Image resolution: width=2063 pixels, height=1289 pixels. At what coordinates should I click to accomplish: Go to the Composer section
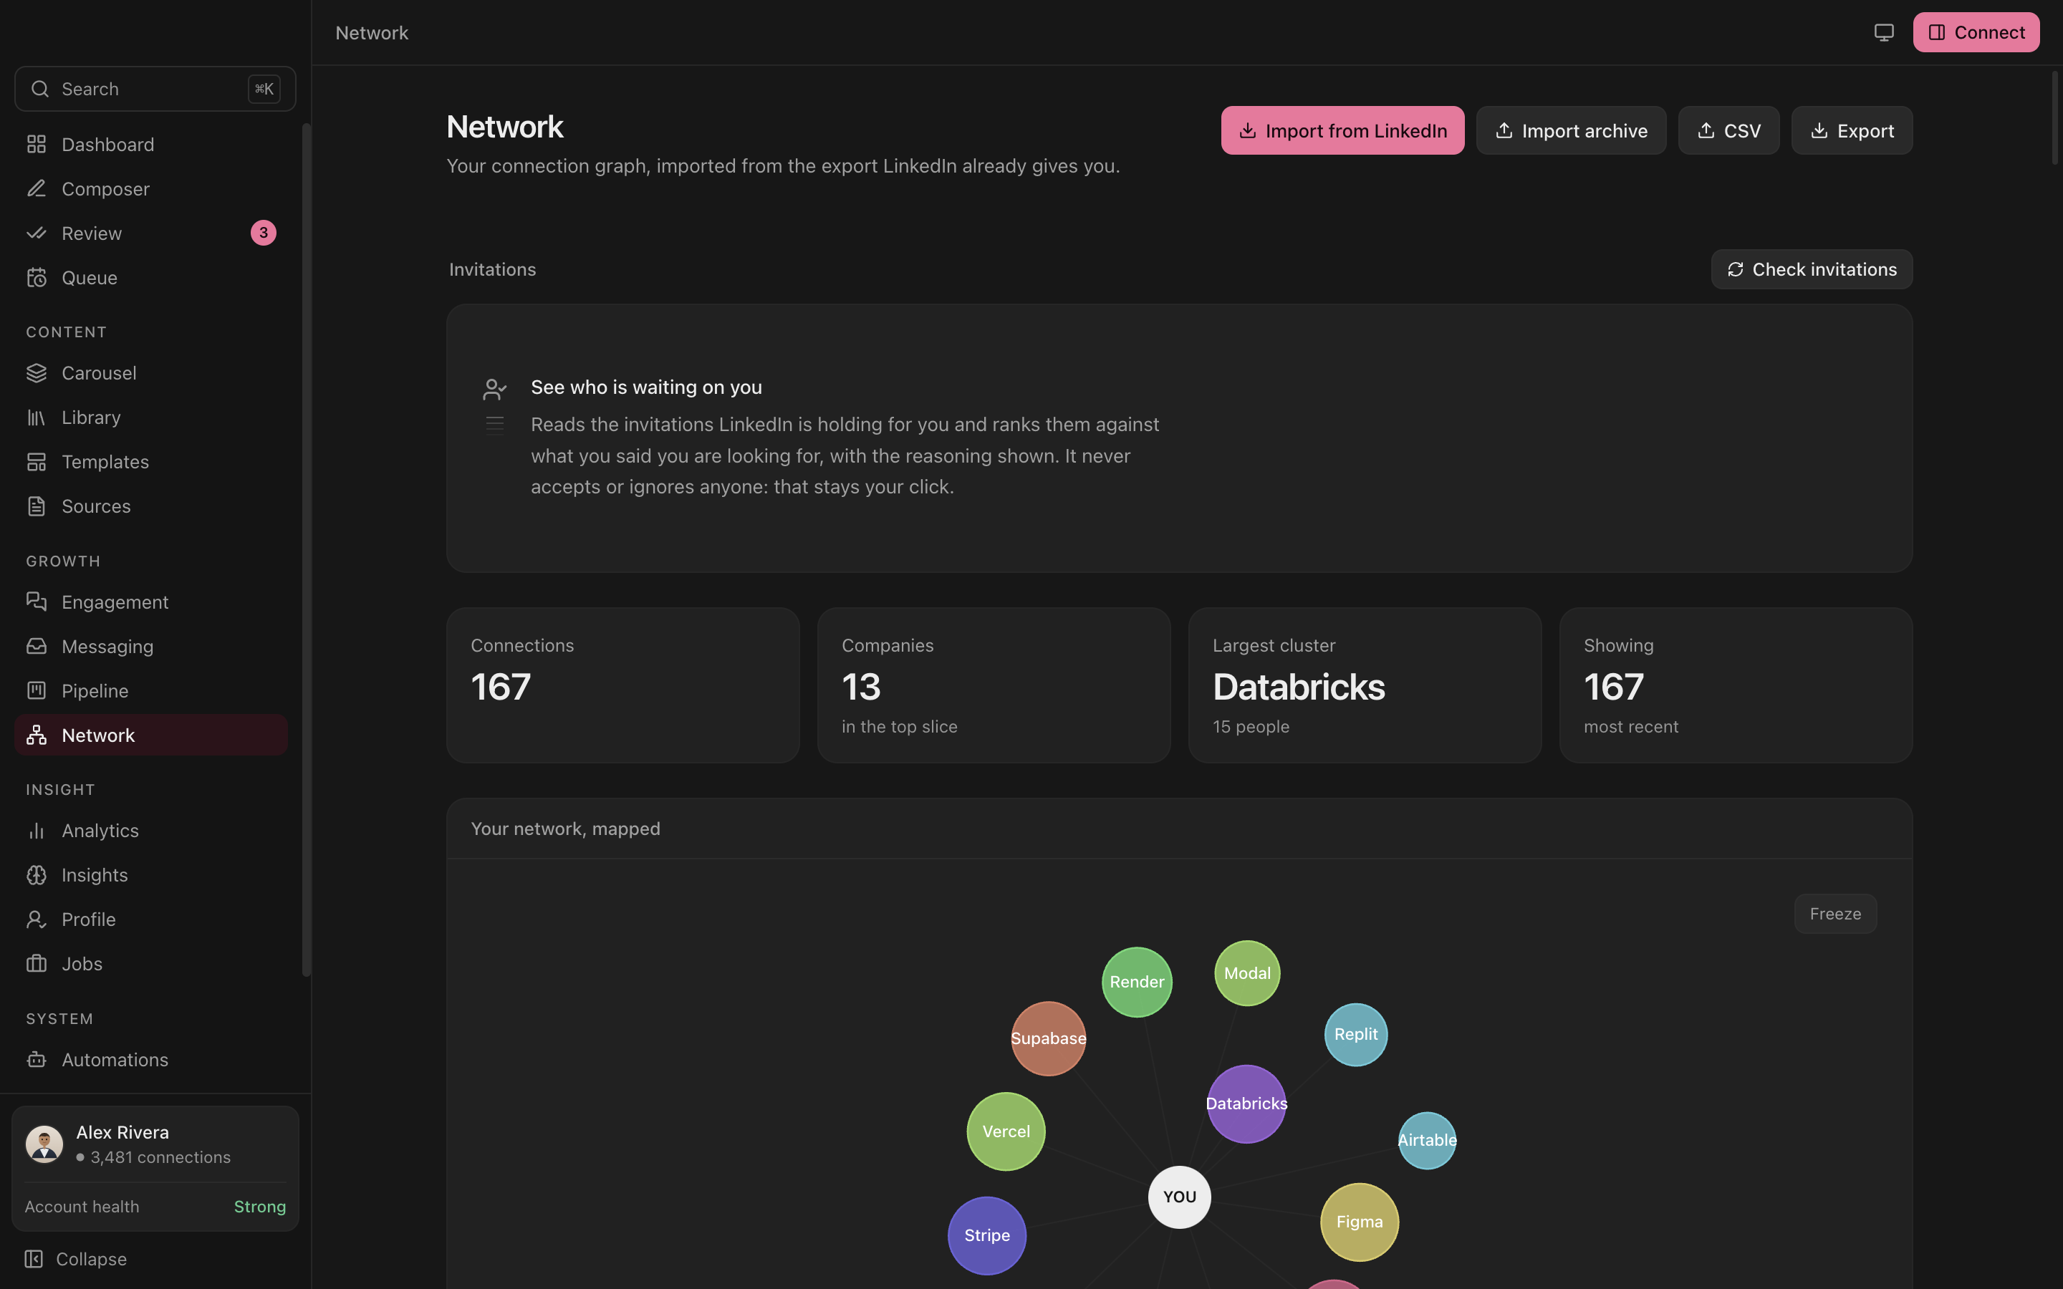pos(151,188)
